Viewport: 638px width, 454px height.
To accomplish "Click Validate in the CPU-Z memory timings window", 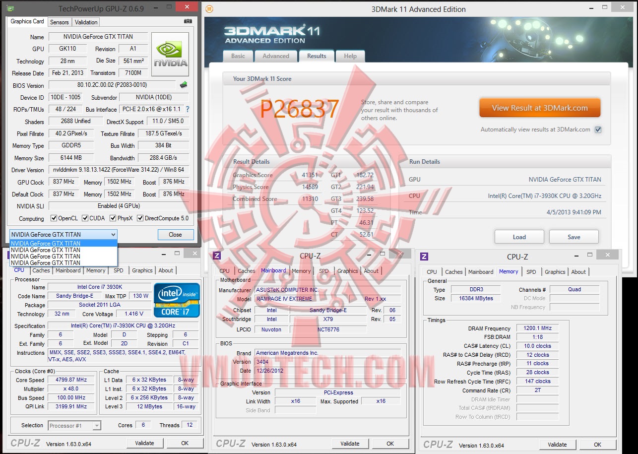I will pyautogui.click(x=557, y=445).
